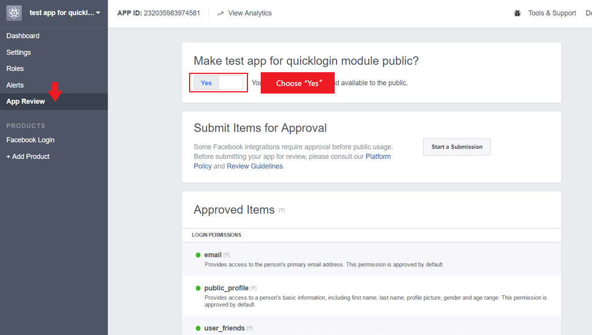The width and height of the screenshot is (592, 335).
Task: Click the Make app public heading
Action: pyautogui.click(x=306, y=61)
